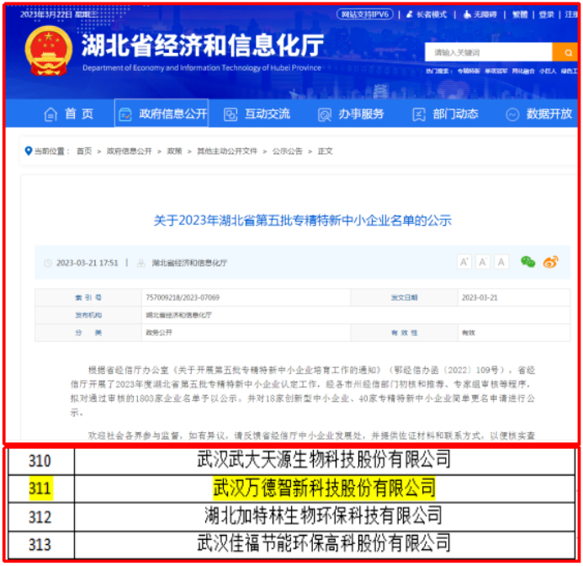Switch to traditional Chinese via 繁體
Image resolution: width=583 pixels, height=566 pixels.
coord(520,14)
